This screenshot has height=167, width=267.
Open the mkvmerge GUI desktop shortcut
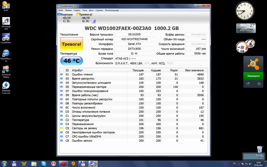(6, 23)
